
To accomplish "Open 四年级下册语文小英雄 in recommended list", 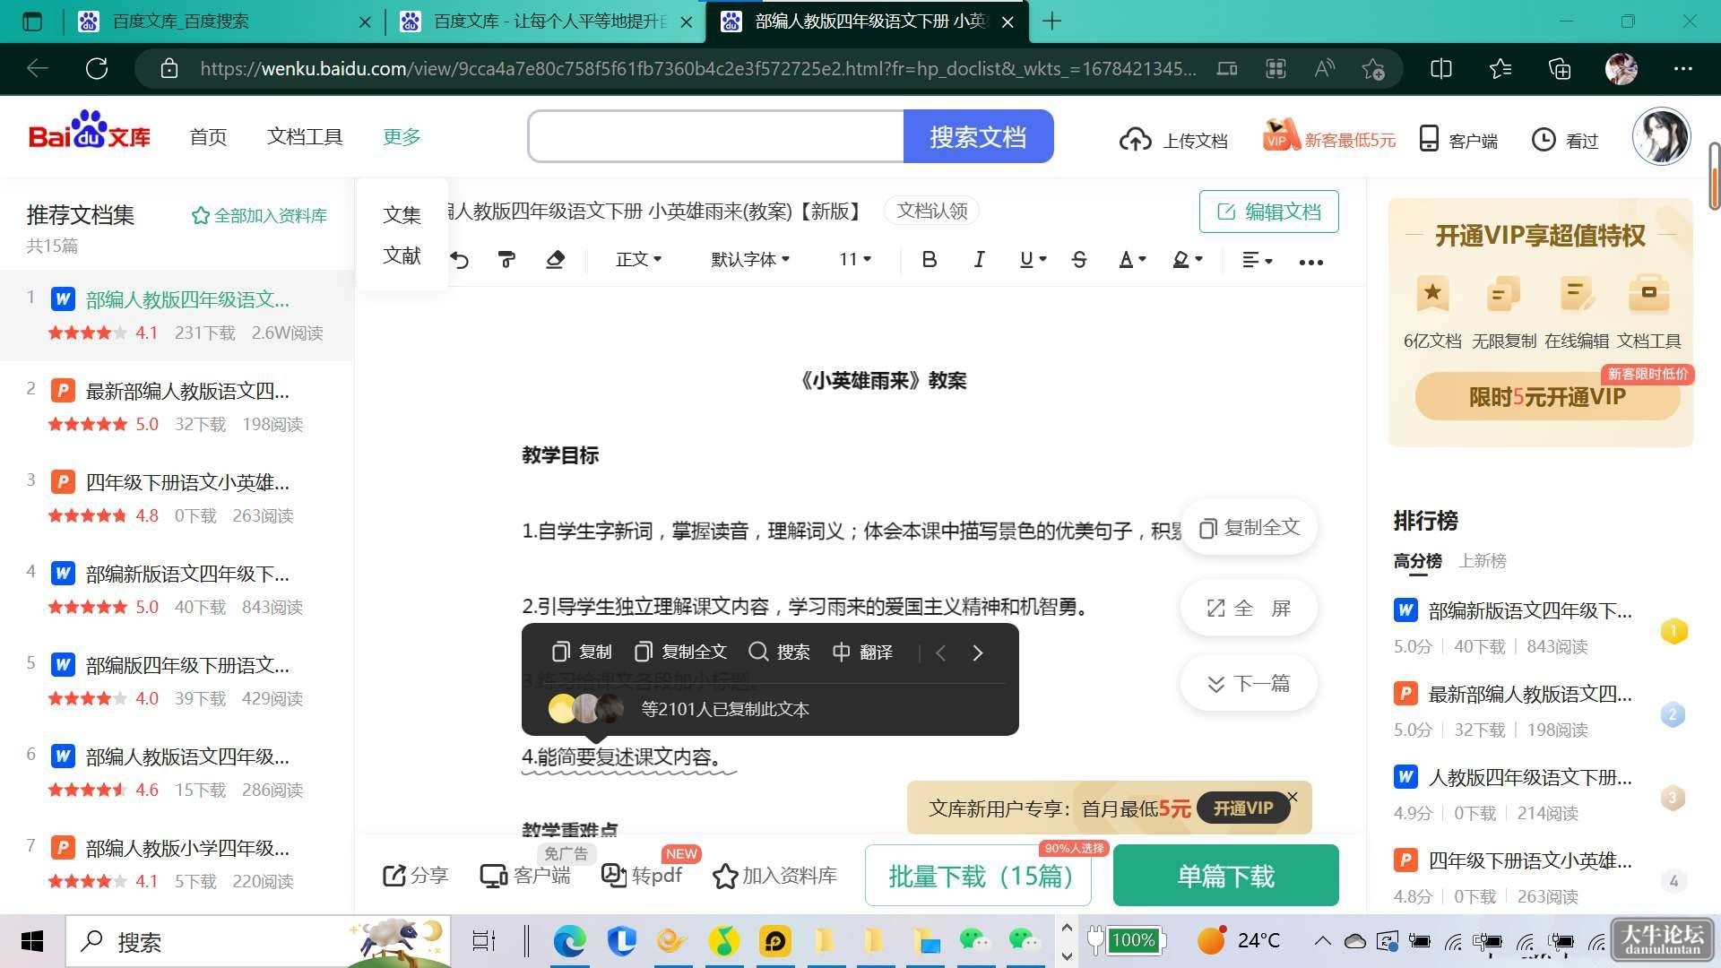I will (x=187, y=482).
